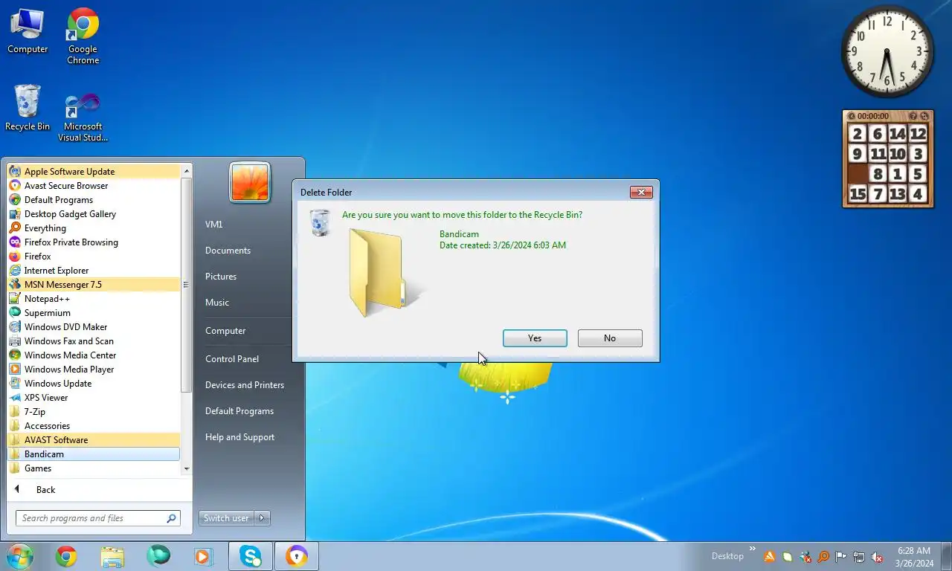Open Windows Explorer from the taskbar
952x571 pixels.
tap(112, 556)
